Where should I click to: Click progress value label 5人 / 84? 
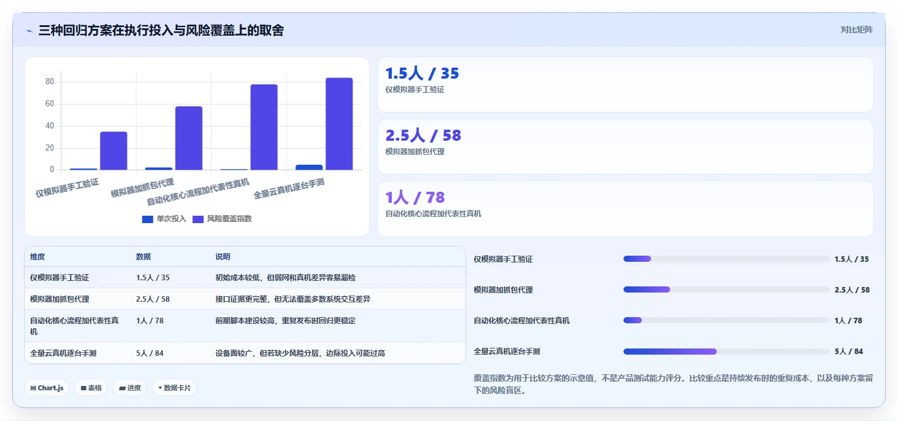pyautogui.click(x=849, y=352)
